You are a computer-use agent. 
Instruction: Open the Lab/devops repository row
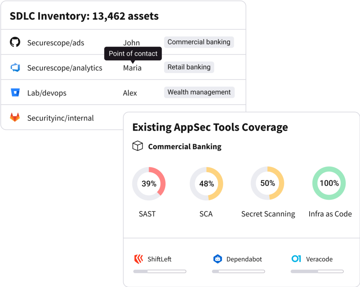pyautogui.click(x=123, y=92)
